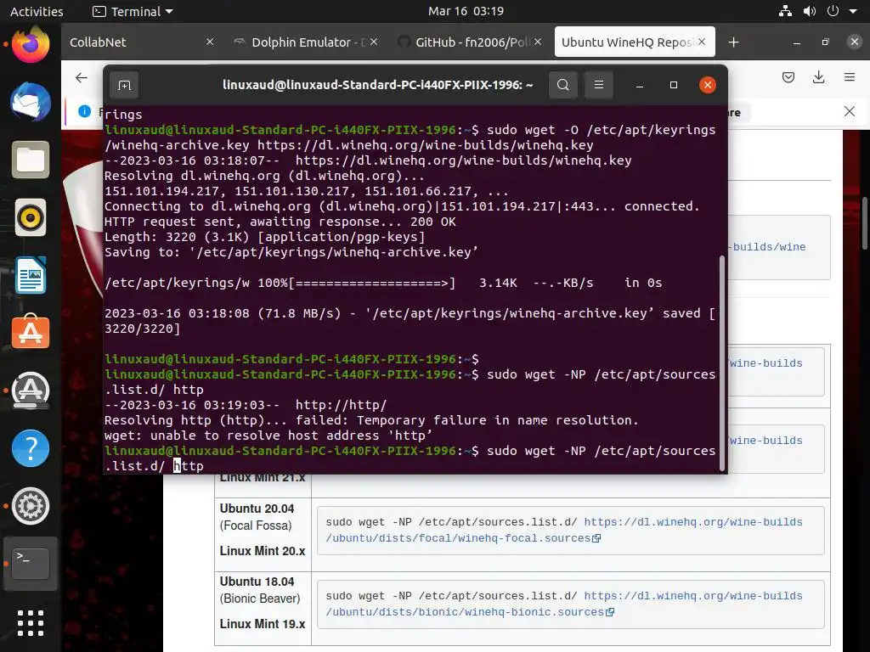Screen dimensions: 870x652
Task: Open the Files manager dock icon
Action: 31,160
